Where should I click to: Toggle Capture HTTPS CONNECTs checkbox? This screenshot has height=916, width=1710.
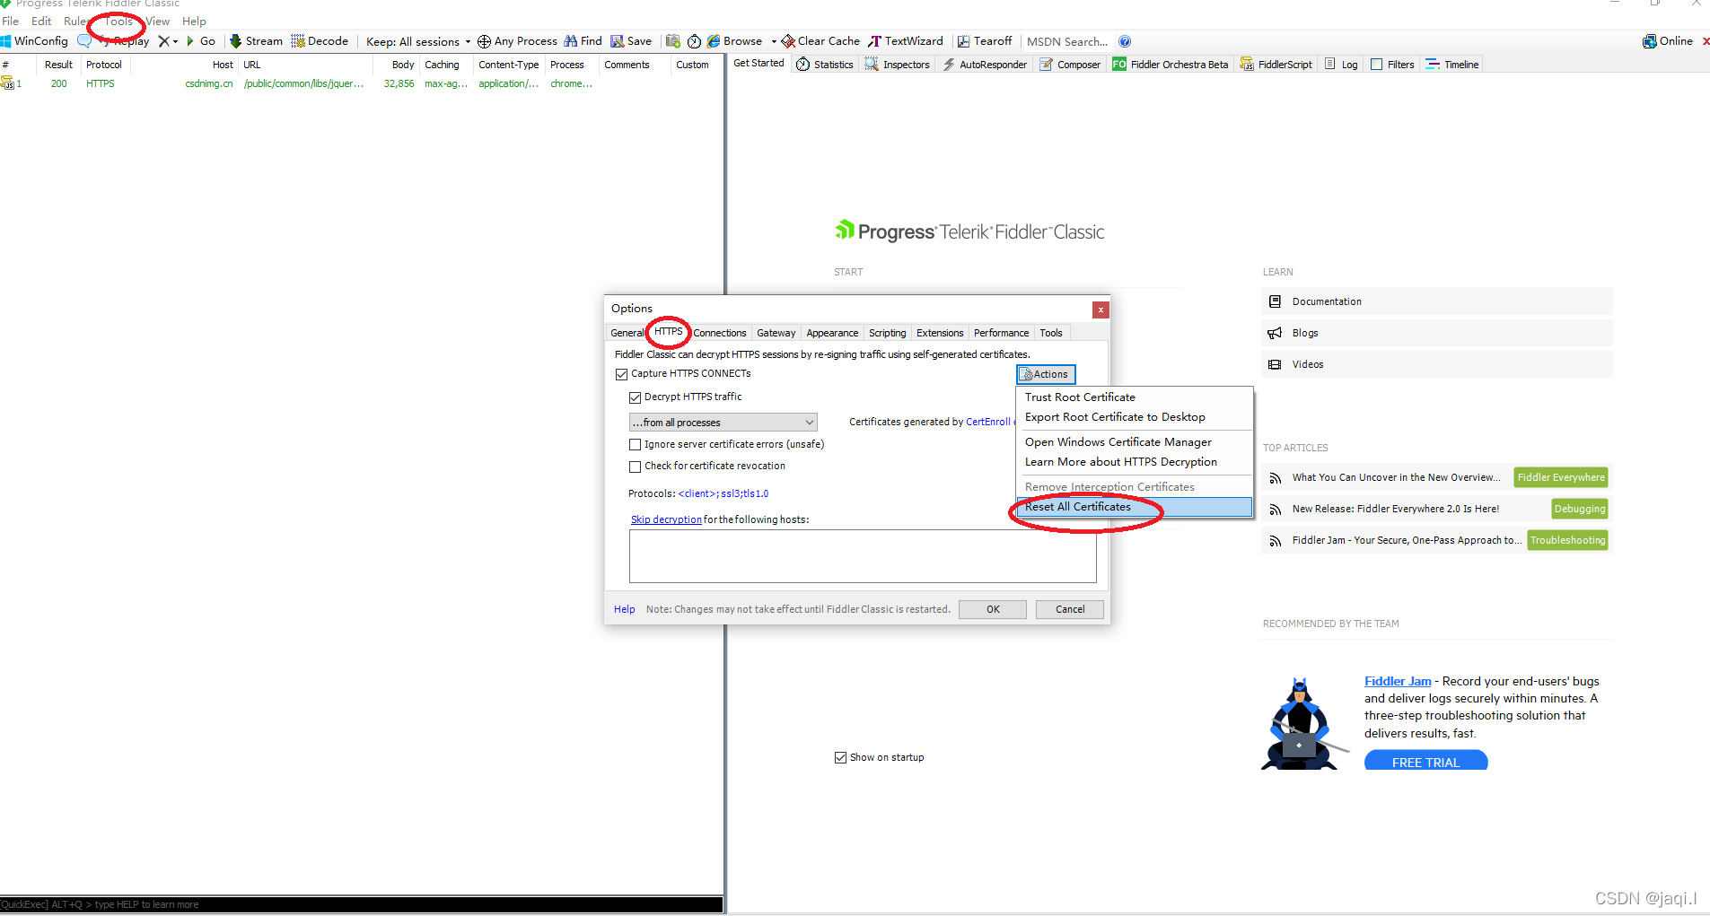[x=621, y=374]
